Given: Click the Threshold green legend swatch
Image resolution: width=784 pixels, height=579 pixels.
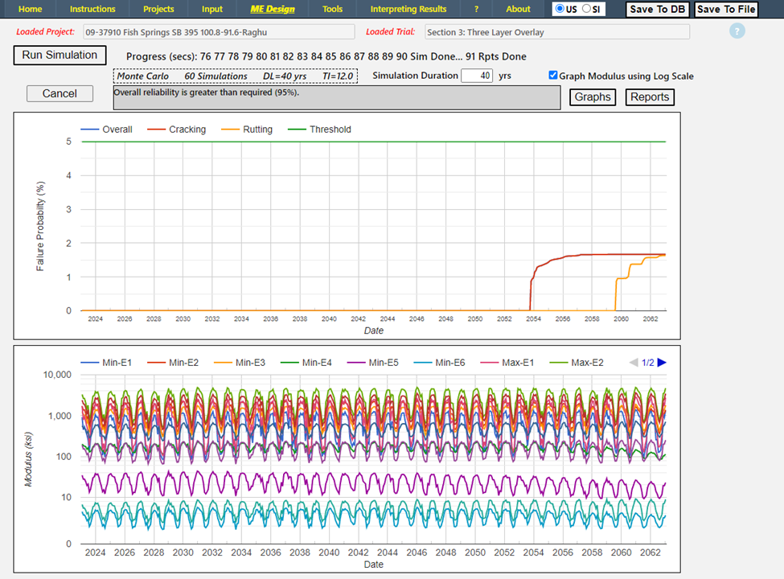Looking at the screenshot, I should coord(297,129).
